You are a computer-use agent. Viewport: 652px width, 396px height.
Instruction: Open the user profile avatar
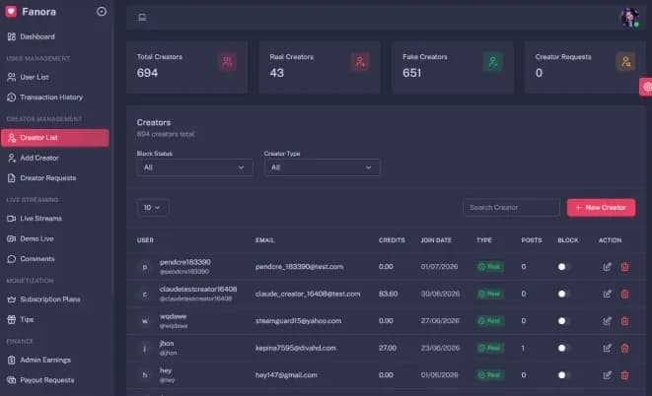[x=629, y=18]
